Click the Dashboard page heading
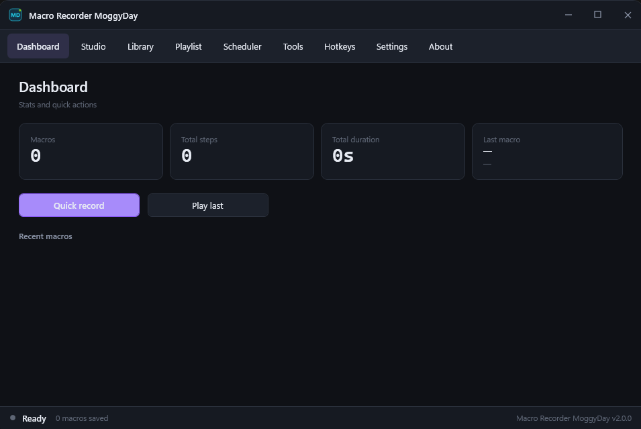641x429 pixels. (x=53, y=87)
